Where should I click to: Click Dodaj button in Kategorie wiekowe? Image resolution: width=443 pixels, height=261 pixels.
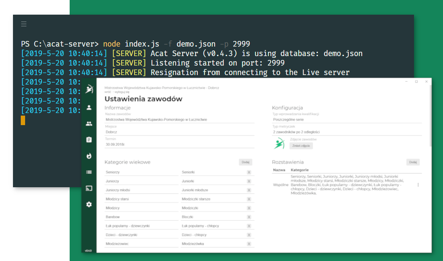pyautogui.click(x=245, y=162)
